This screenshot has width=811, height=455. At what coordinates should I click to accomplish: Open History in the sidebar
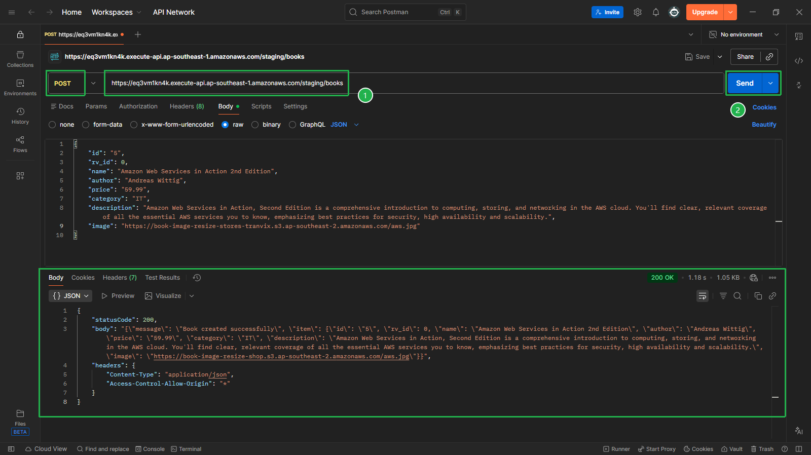point(20,116)
